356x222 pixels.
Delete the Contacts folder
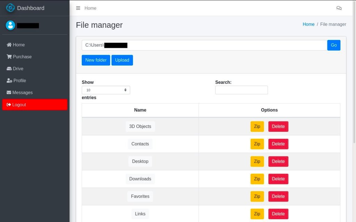click(x=278, y=144)
